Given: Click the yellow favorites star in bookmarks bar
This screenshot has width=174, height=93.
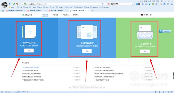Looking at the screenshot, I should (x=10, y=7).
